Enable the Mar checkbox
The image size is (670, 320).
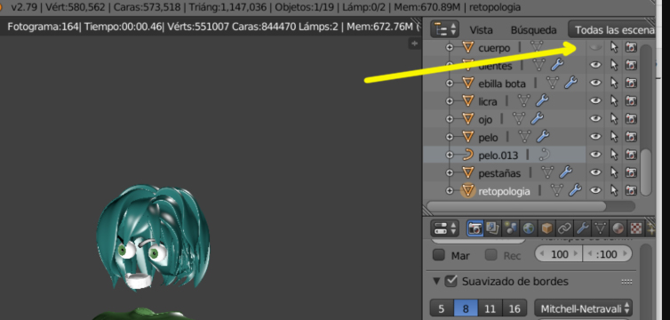point(439,255)
